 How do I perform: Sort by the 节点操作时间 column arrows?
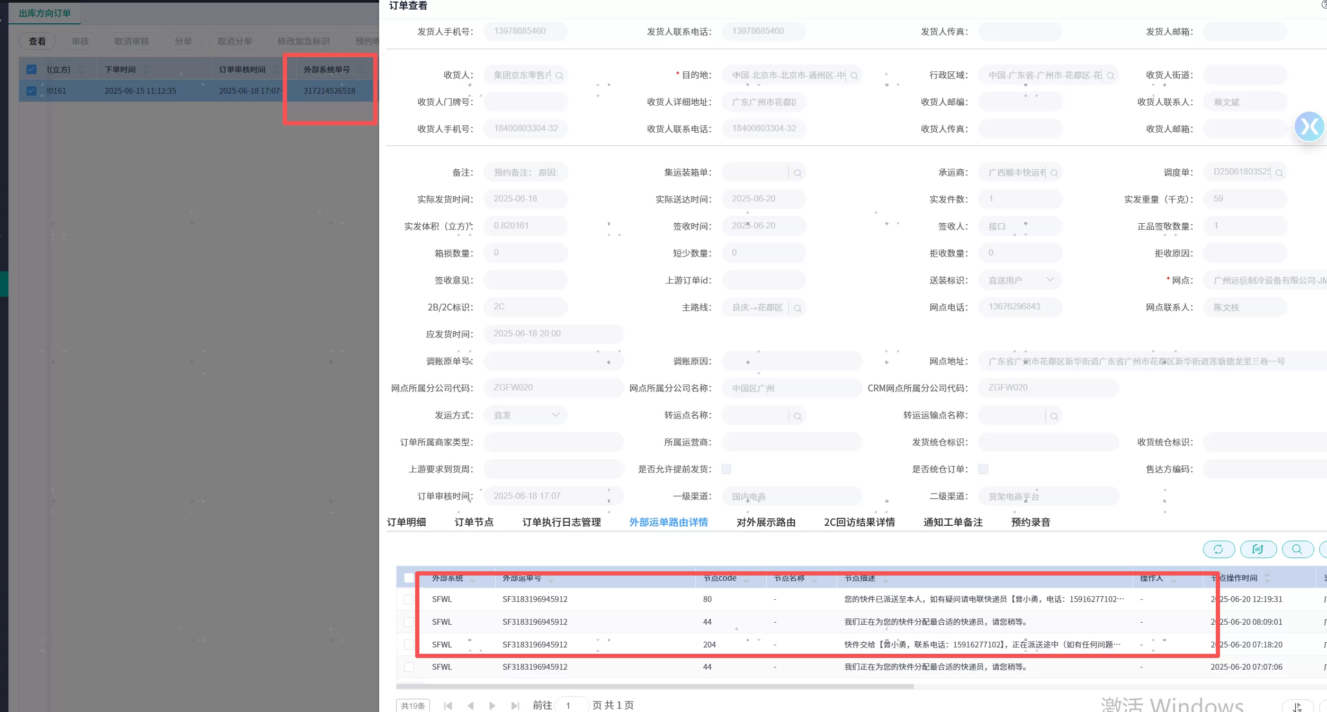pos(1267,578)
